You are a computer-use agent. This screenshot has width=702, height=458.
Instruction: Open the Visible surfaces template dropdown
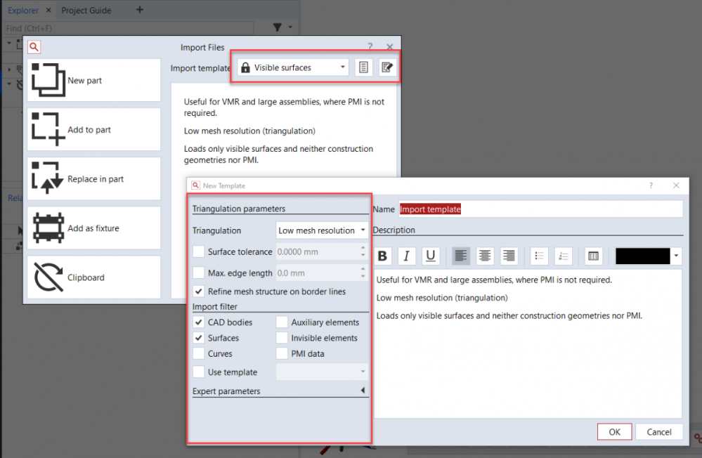[x=293, y=67]
